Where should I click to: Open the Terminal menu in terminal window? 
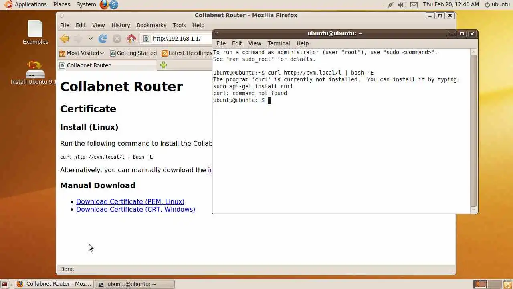point(279,43)
